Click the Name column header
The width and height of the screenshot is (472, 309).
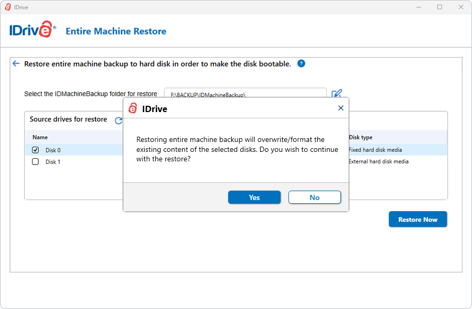[x=40, y=137]
